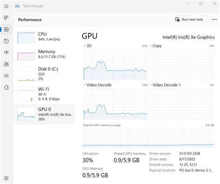Open Task Manager settings gear
Viewport: 220px width, 184px height.
6,178
